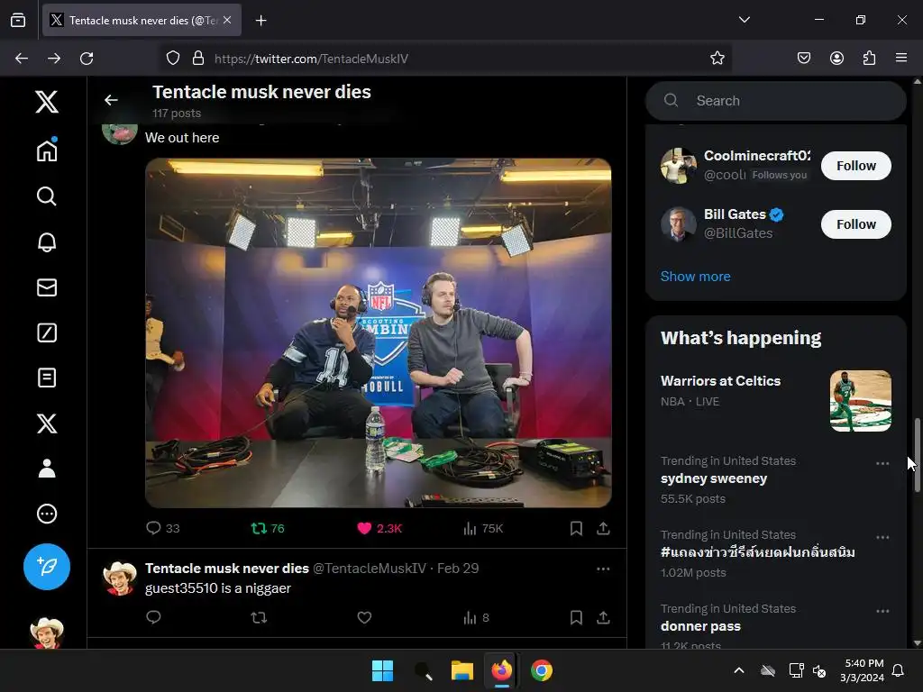Go forward in the browser

tap(54, 59)
